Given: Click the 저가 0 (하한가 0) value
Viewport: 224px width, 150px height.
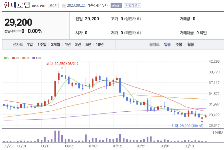Looking at the screenshot, I should 126,33.
